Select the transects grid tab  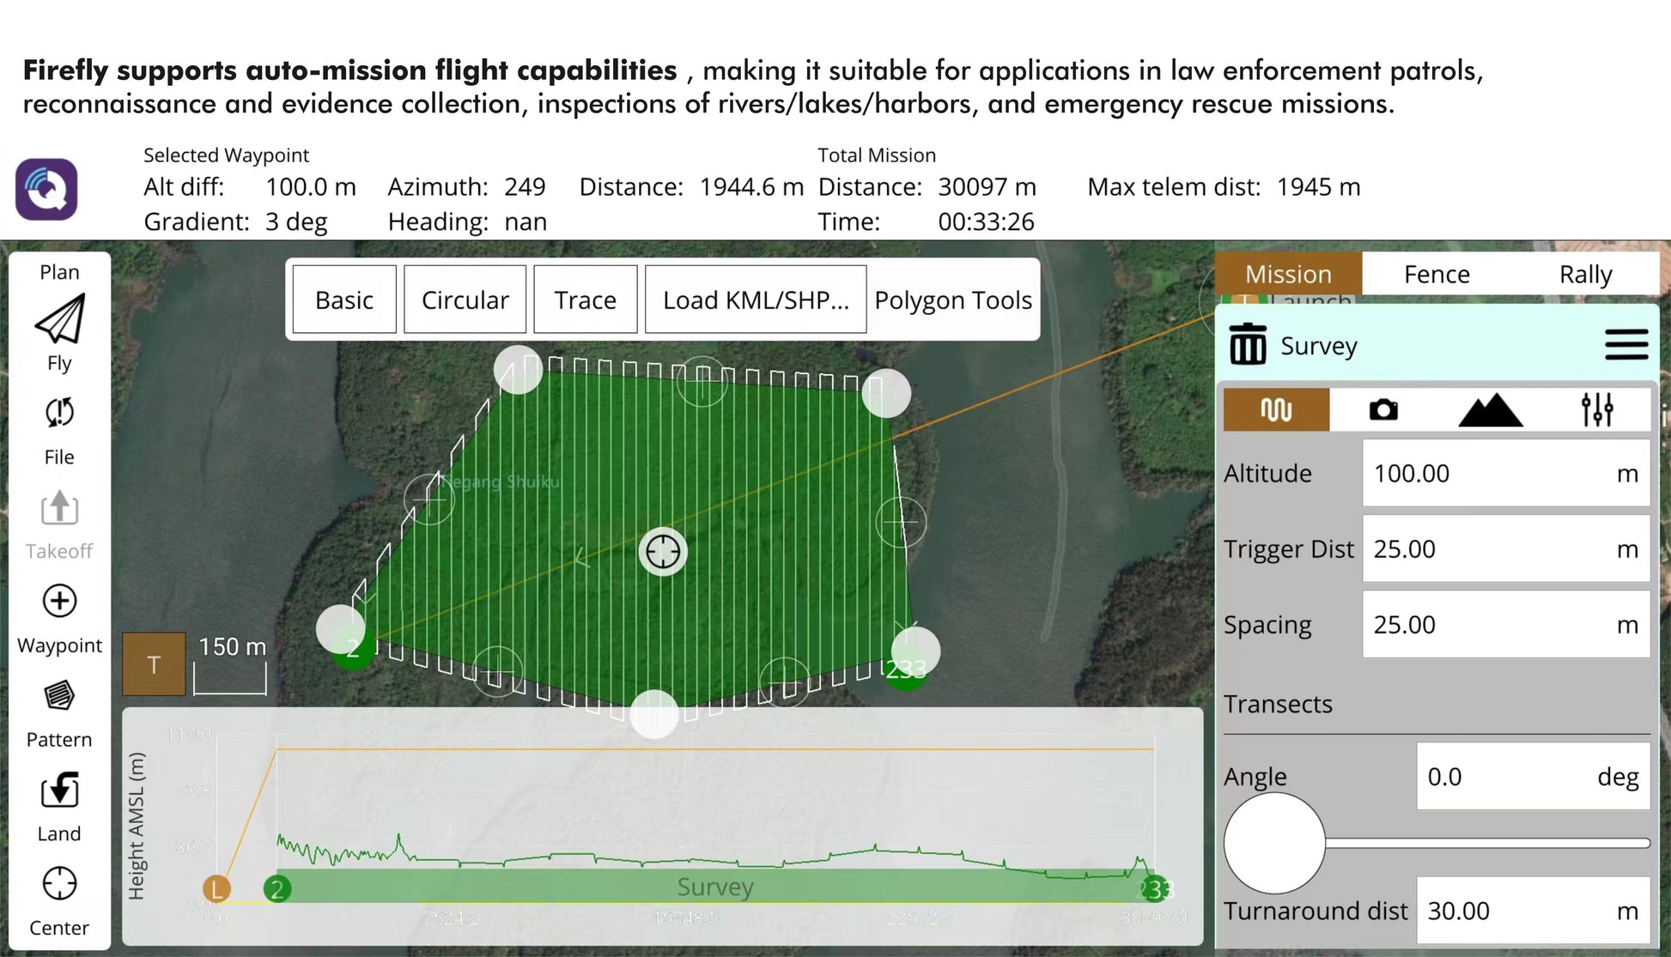[1276, 410]
